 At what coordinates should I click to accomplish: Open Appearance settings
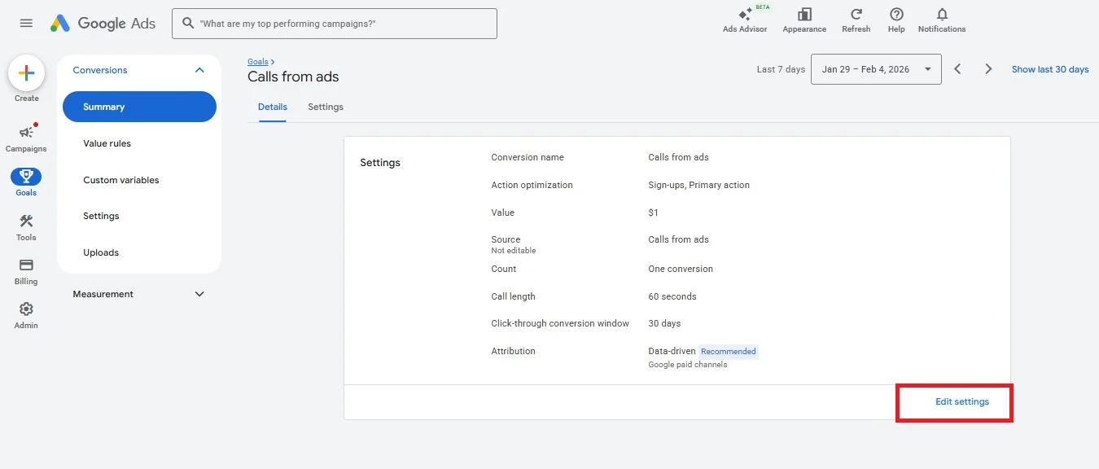click(x=803, y=20)
